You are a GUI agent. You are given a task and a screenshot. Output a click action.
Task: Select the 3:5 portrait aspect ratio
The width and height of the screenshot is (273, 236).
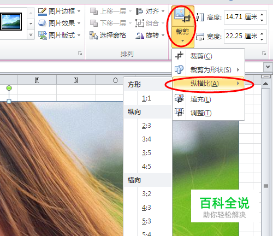pos(147,153)
